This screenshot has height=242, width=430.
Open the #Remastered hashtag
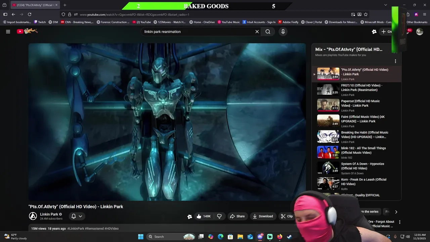(x=94, y=229)
